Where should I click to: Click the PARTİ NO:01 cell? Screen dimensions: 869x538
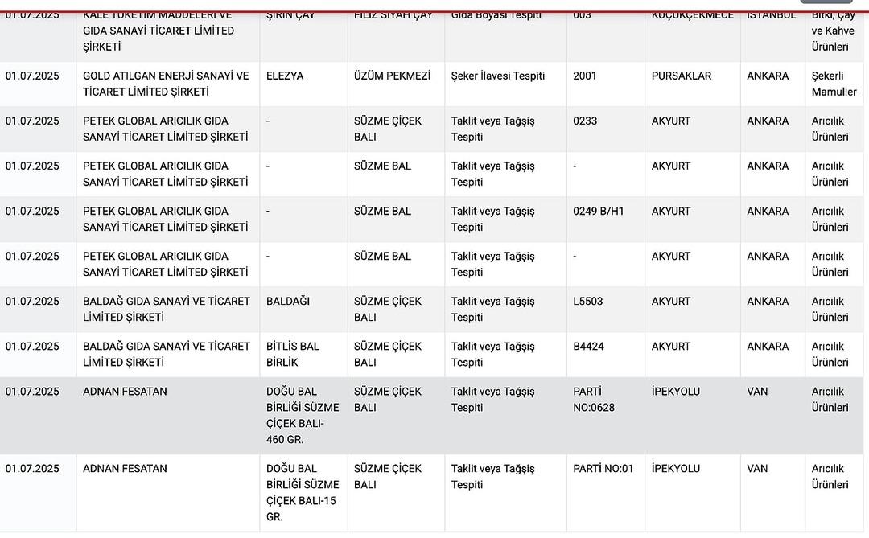pyautogui.click(x=603, y=469)
